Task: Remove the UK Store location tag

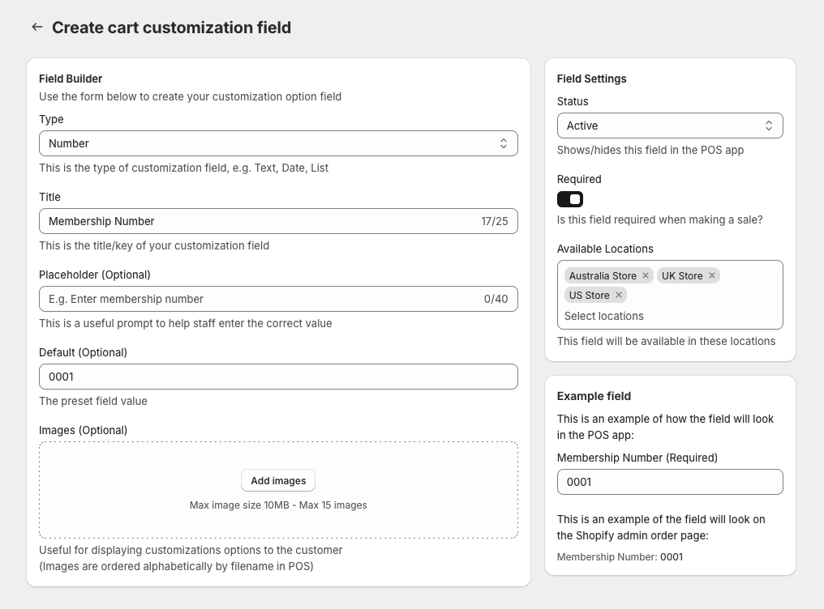Action: [712, 275]
